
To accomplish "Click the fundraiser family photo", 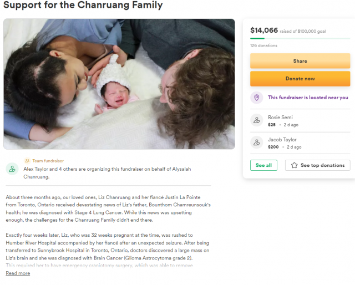I will [x=119, y=84].
